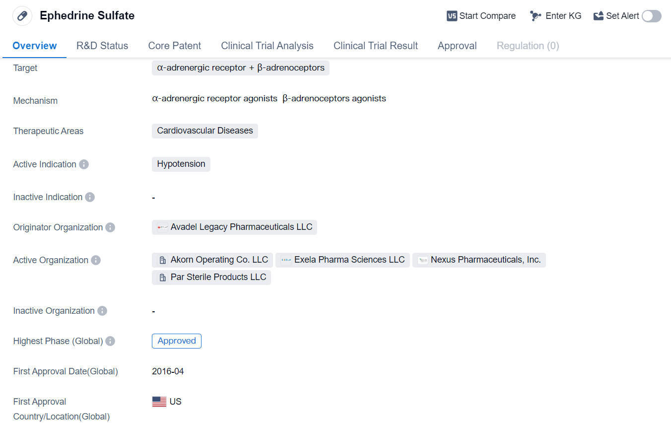Click the Set Alert bell icon
The height and width of the screenshot is (423, 671).
(x=599, y=16)
